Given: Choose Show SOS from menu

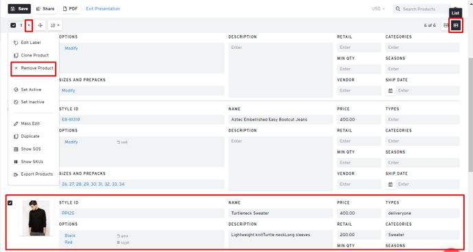Looking at the screenshot, I should pyautogui.click(x=31, y=149).
